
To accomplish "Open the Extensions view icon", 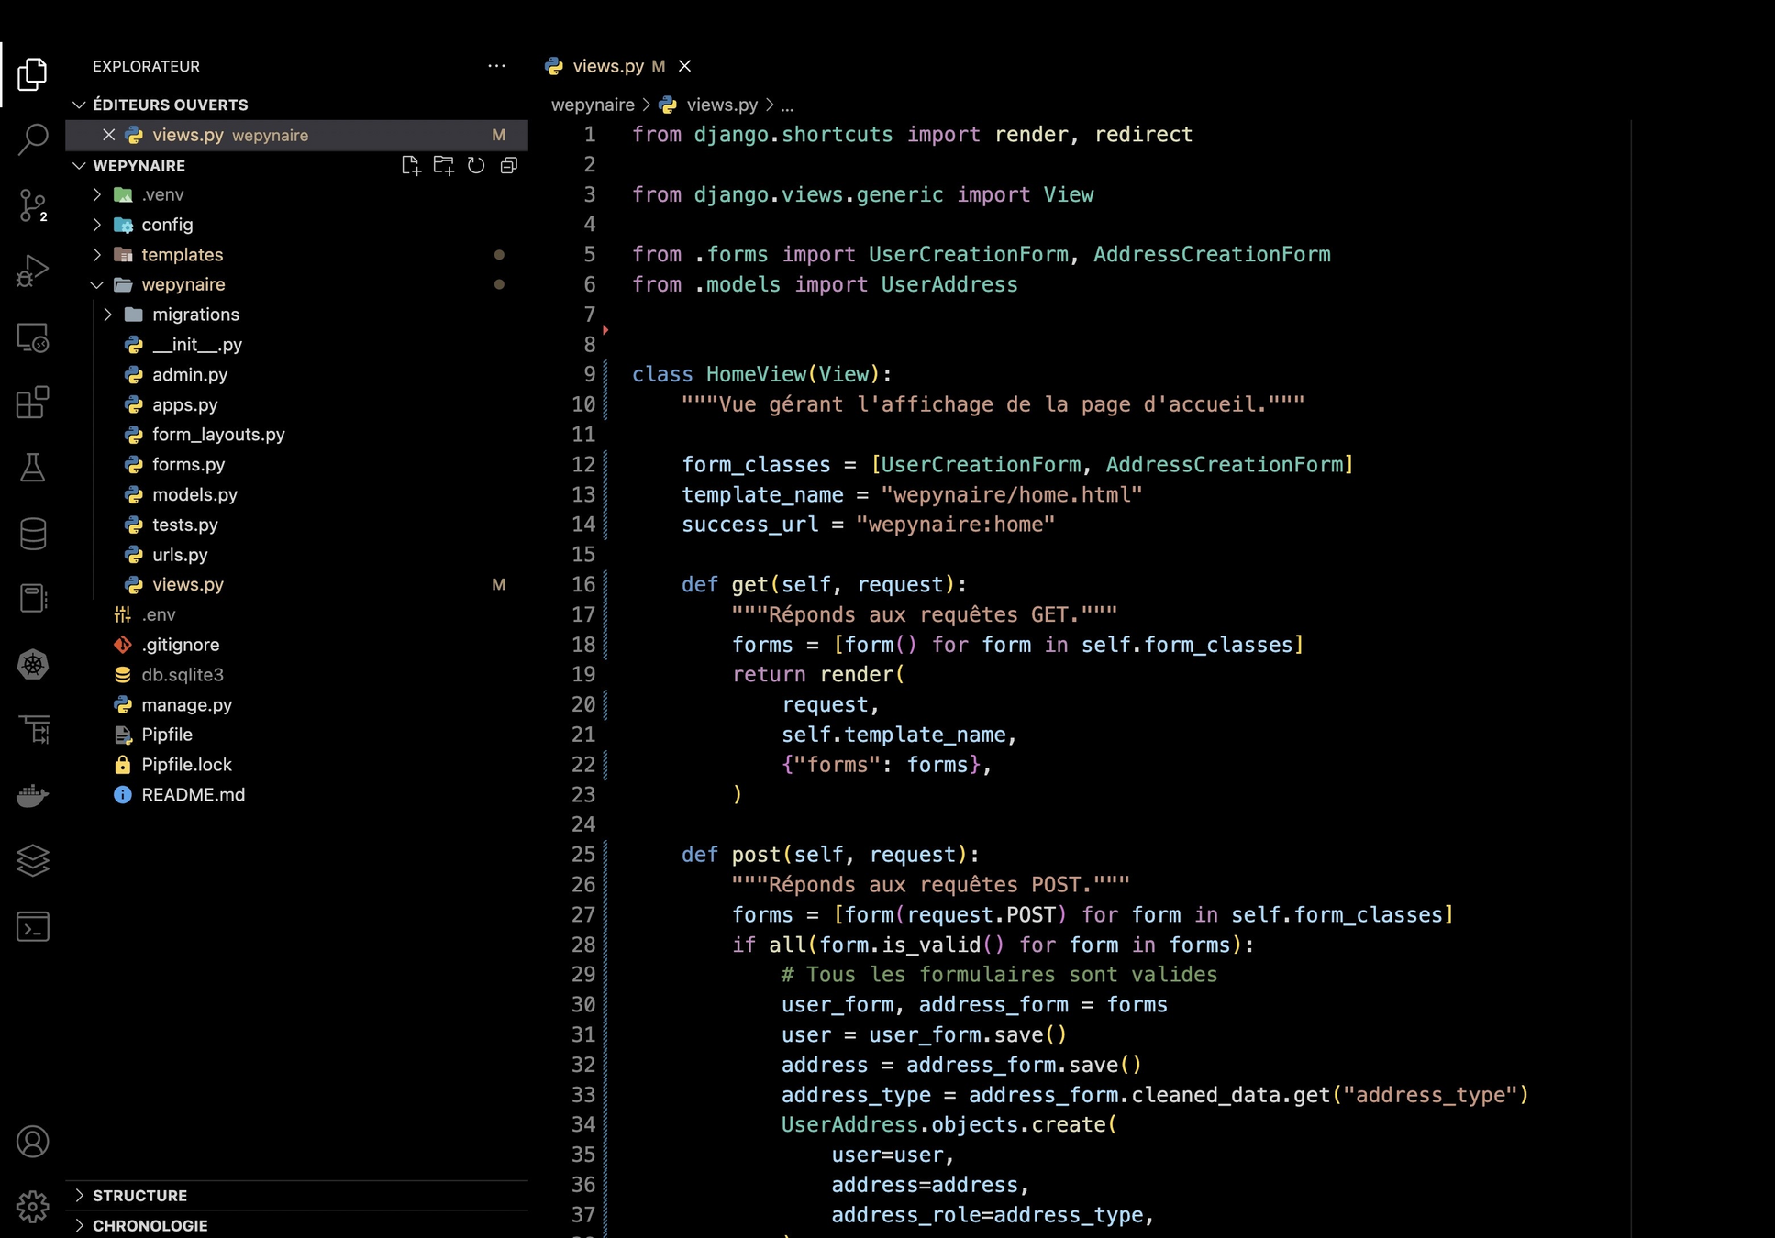I will pyautogui.click(x=33, y=403).
